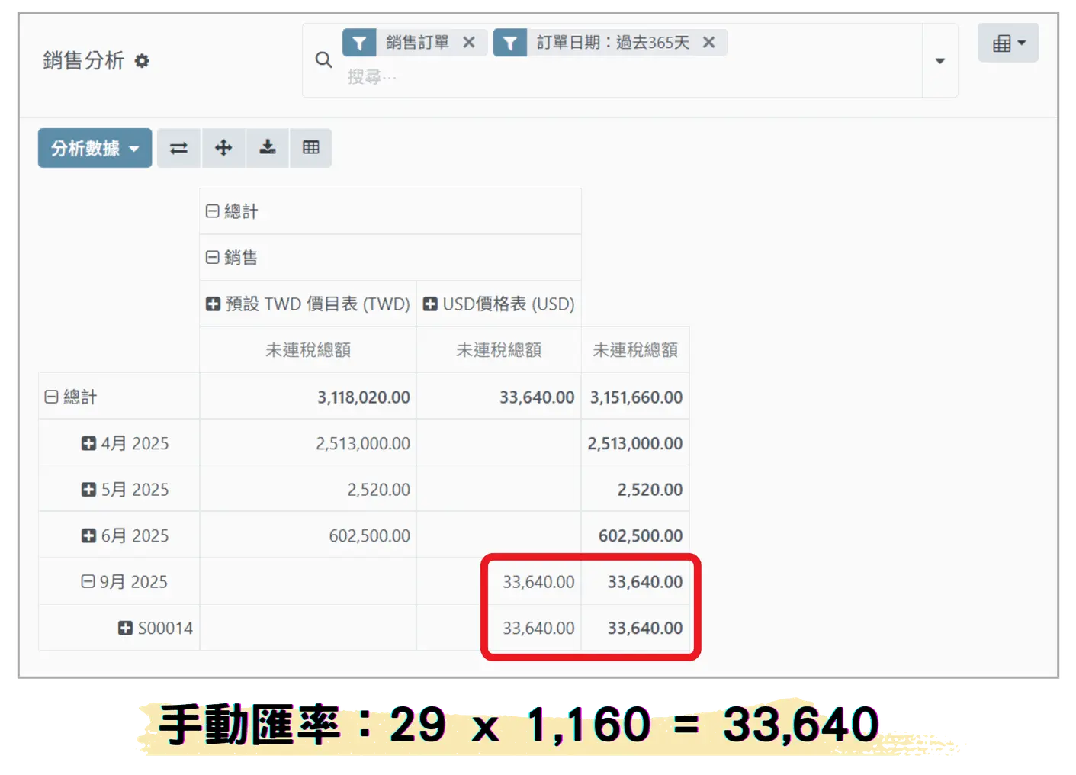Remove the 銷售訂單 filter tag

[x=469, y=43]
